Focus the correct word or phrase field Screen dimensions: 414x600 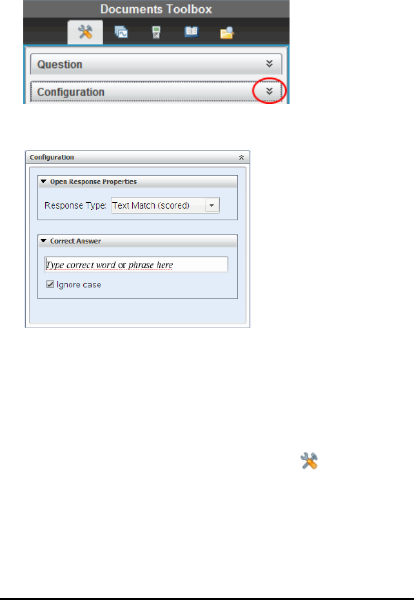pyautogui.click(x=136, y=265)
